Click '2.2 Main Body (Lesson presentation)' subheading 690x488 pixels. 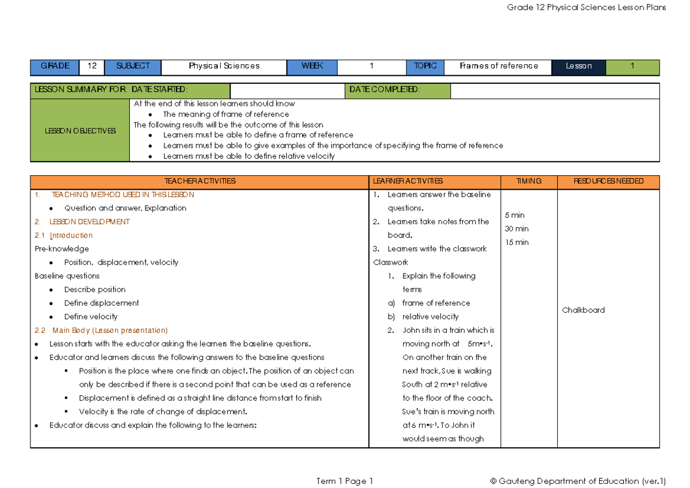[101, 331]
